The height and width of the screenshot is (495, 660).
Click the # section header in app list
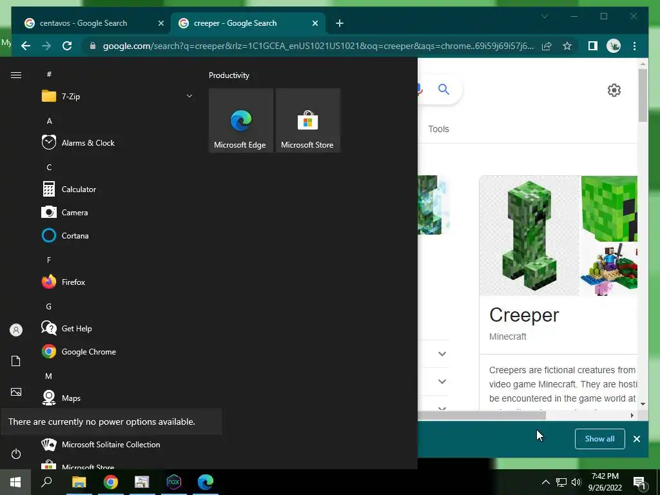click(49, 74)
